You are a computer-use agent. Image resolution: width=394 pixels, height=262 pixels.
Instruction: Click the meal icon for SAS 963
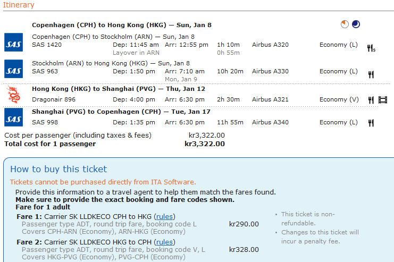[371, 74]
